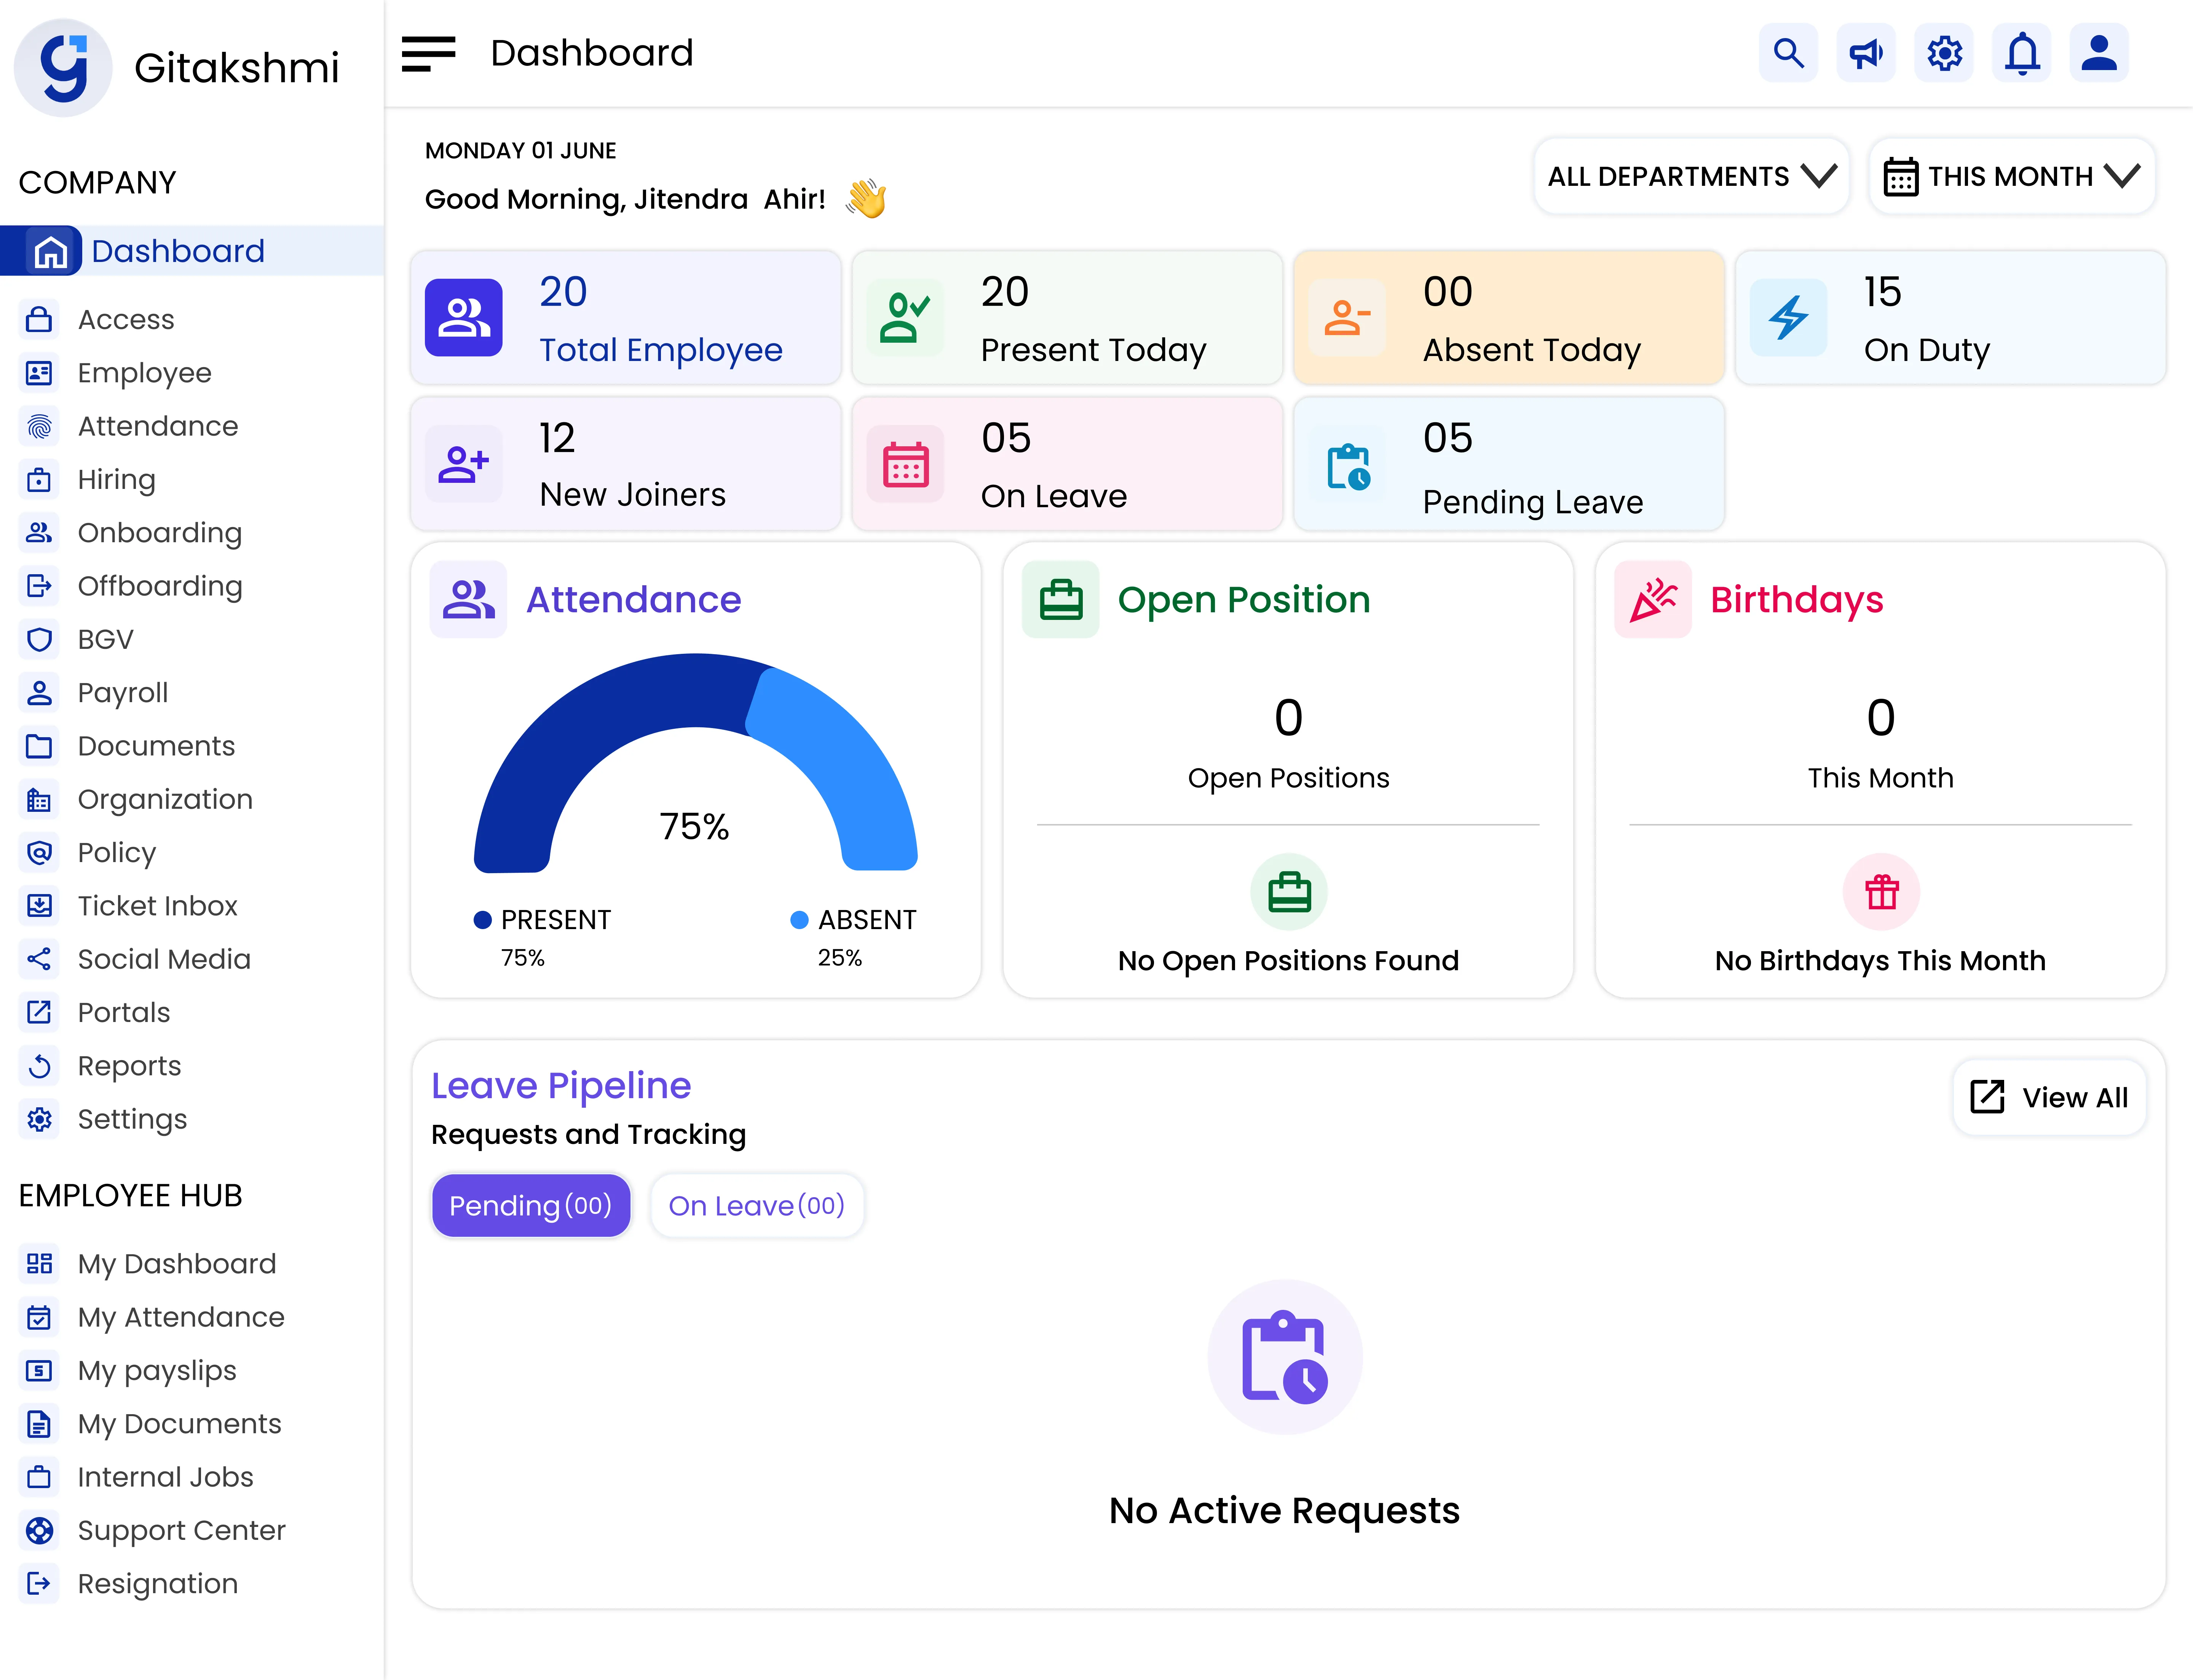Click the "Requests and Tracking" subtitle
The height and width of the screenshot is (1680, 2193).
coord(589,1135)
